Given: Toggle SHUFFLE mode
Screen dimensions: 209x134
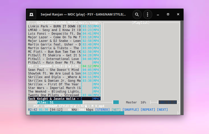Looking at the screenshot, I should point(130,110).
